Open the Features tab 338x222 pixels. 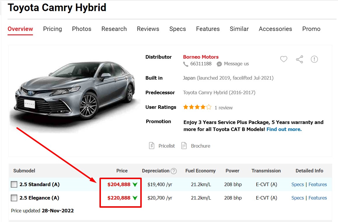tap(208, 29)
